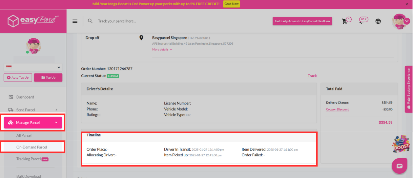
Task: Click the Mid-Year Mega Boost badge
Action: (x=401, y=144)
